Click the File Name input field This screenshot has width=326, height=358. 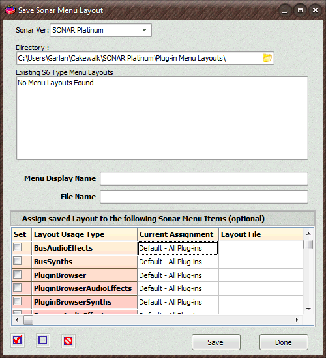pyautogui.click(x=204, y=197)
